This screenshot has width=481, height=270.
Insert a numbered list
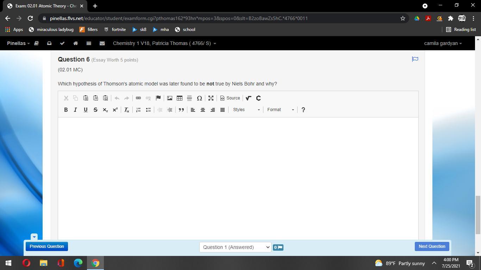tap(138, 110)
